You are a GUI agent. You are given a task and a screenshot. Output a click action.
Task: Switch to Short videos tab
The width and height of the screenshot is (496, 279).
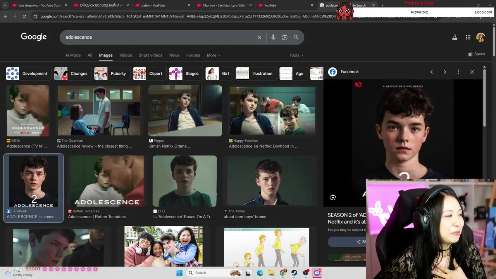pyautogui.click(x=150, y=55)
